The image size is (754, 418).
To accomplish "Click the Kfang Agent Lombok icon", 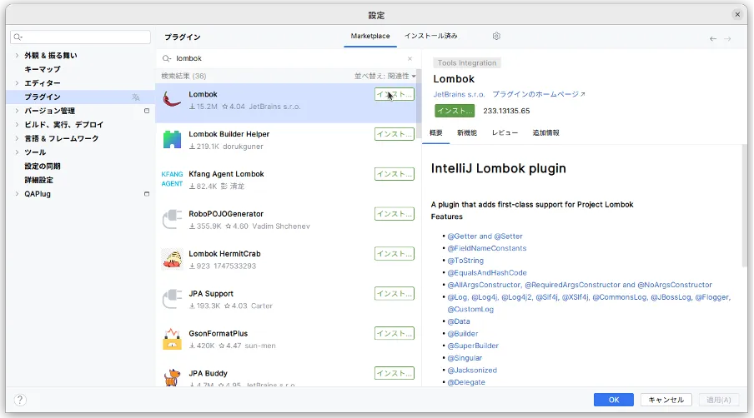I will 173,179.
